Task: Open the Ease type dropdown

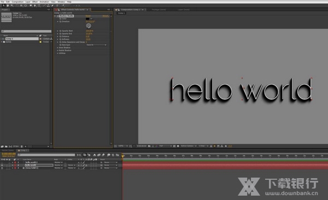Action: coord(96,45)
